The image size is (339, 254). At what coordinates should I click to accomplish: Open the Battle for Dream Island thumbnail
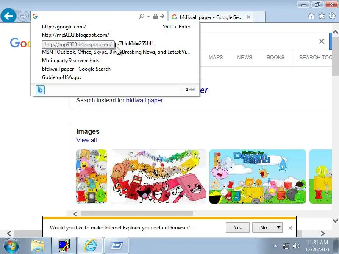pyautogui.click(x=258, y=177)
